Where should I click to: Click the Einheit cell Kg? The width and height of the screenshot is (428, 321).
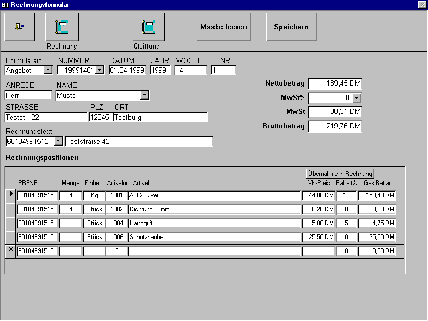click(95, 195)
